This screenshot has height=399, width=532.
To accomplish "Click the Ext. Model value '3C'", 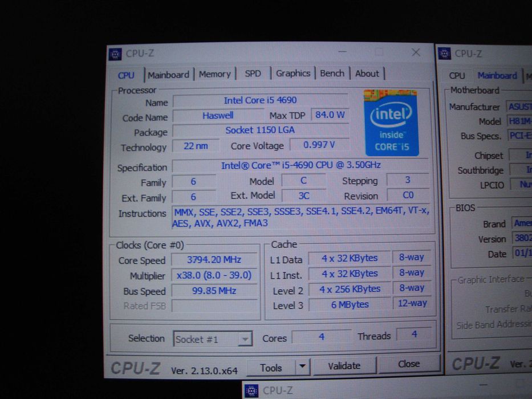I will [303, 196].
